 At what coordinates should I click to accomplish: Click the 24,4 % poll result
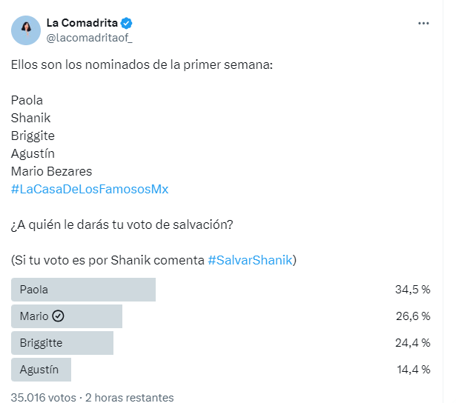click(412, 343)
